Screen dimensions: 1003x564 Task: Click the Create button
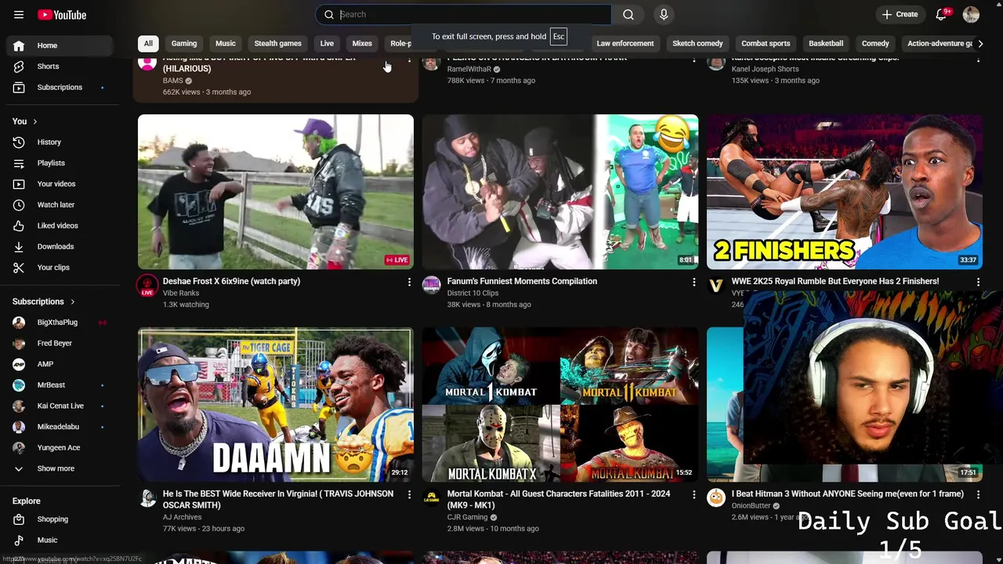click(x=900, y=14)
